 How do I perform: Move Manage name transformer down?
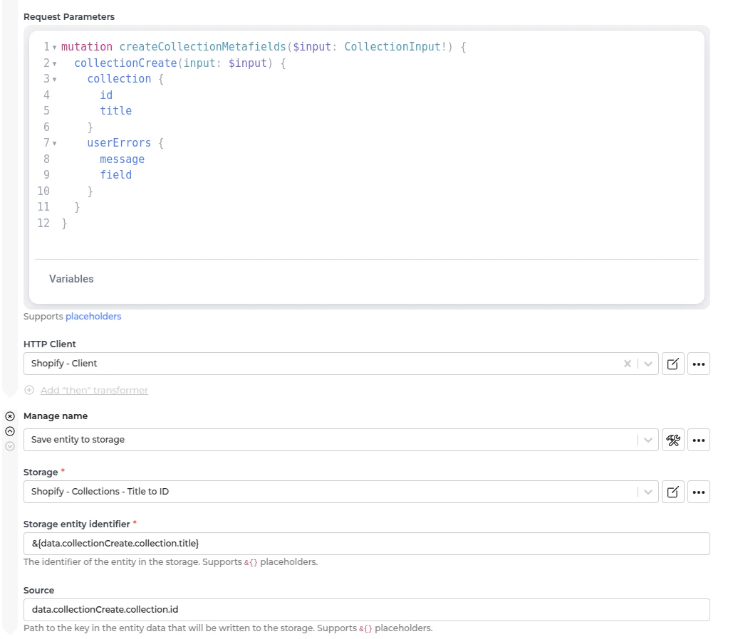pyautogui.click(x=10, y=446)
